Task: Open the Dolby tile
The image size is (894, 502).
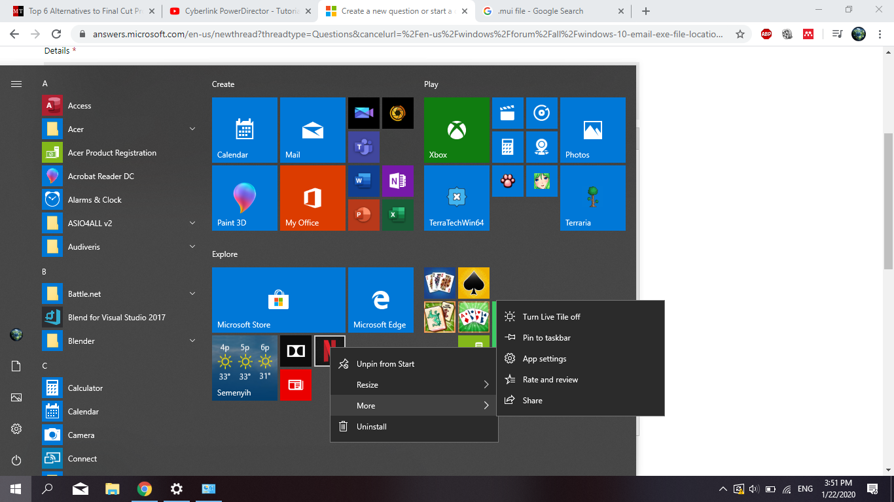Action: pyautogui.click(x=295, y=351)
